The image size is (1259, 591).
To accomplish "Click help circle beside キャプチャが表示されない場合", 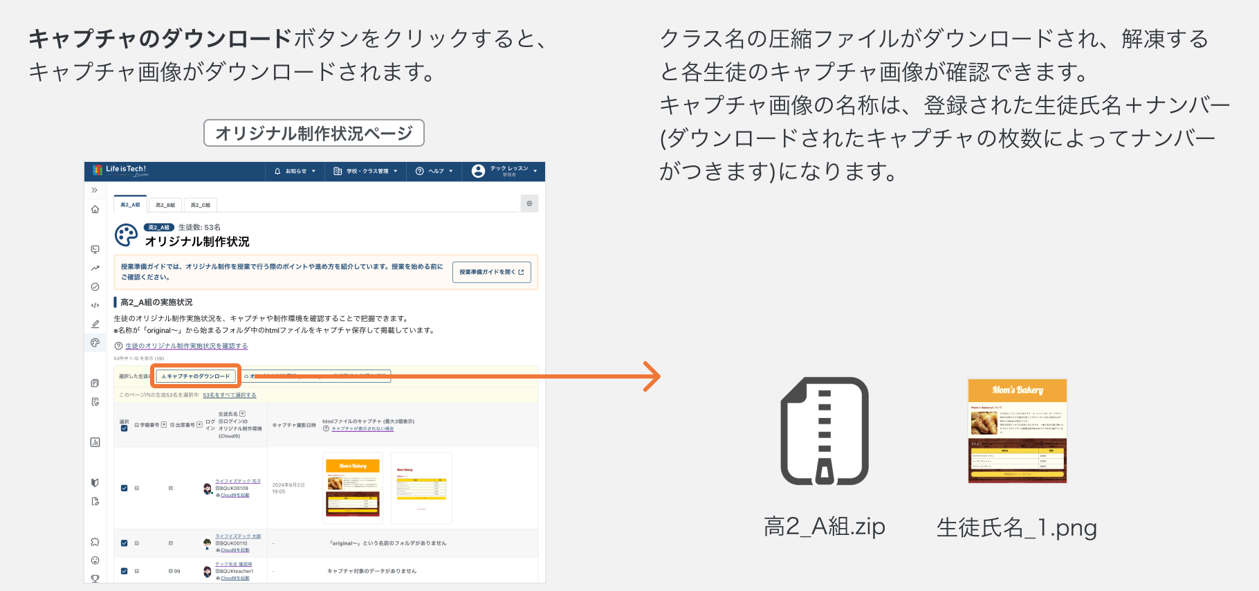I will point(326,429).
